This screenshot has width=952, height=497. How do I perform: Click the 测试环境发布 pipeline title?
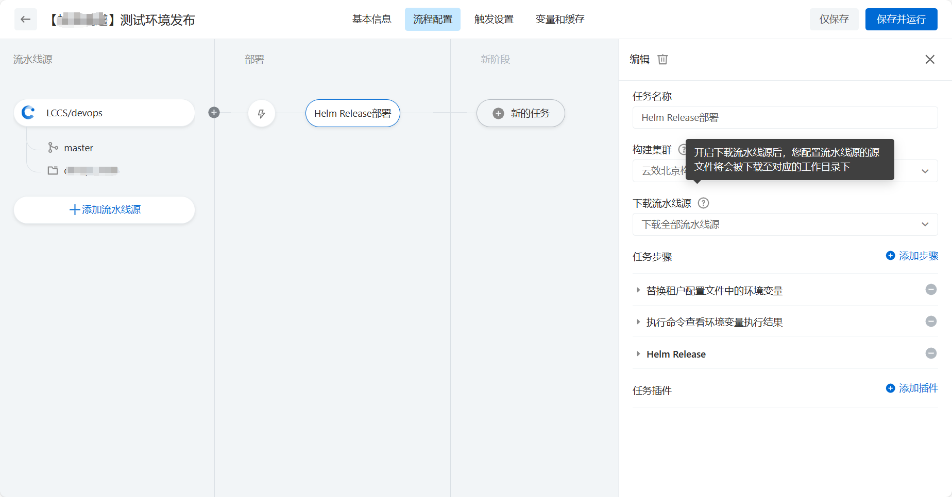point(158,20)
